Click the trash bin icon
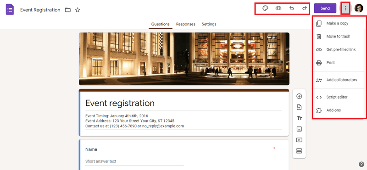This screenshot has height=170, width=367. [x=319, y=37]
